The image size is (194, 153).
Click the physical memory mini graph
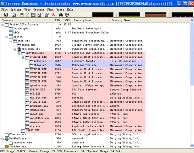[x=156, y=15]
